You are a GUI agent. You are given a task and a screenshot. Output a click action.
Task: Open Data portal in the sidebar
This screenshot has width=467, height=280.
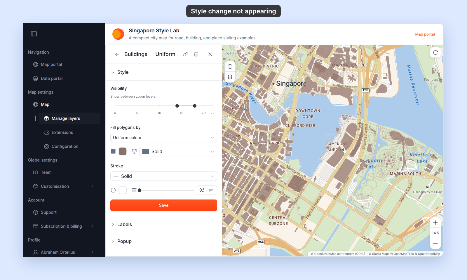point(64,78)
